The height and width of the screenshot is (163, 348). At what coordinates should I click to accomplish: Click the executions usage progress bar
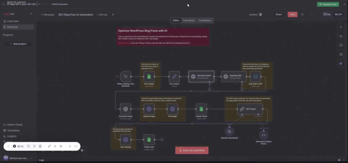coord(44,4)
